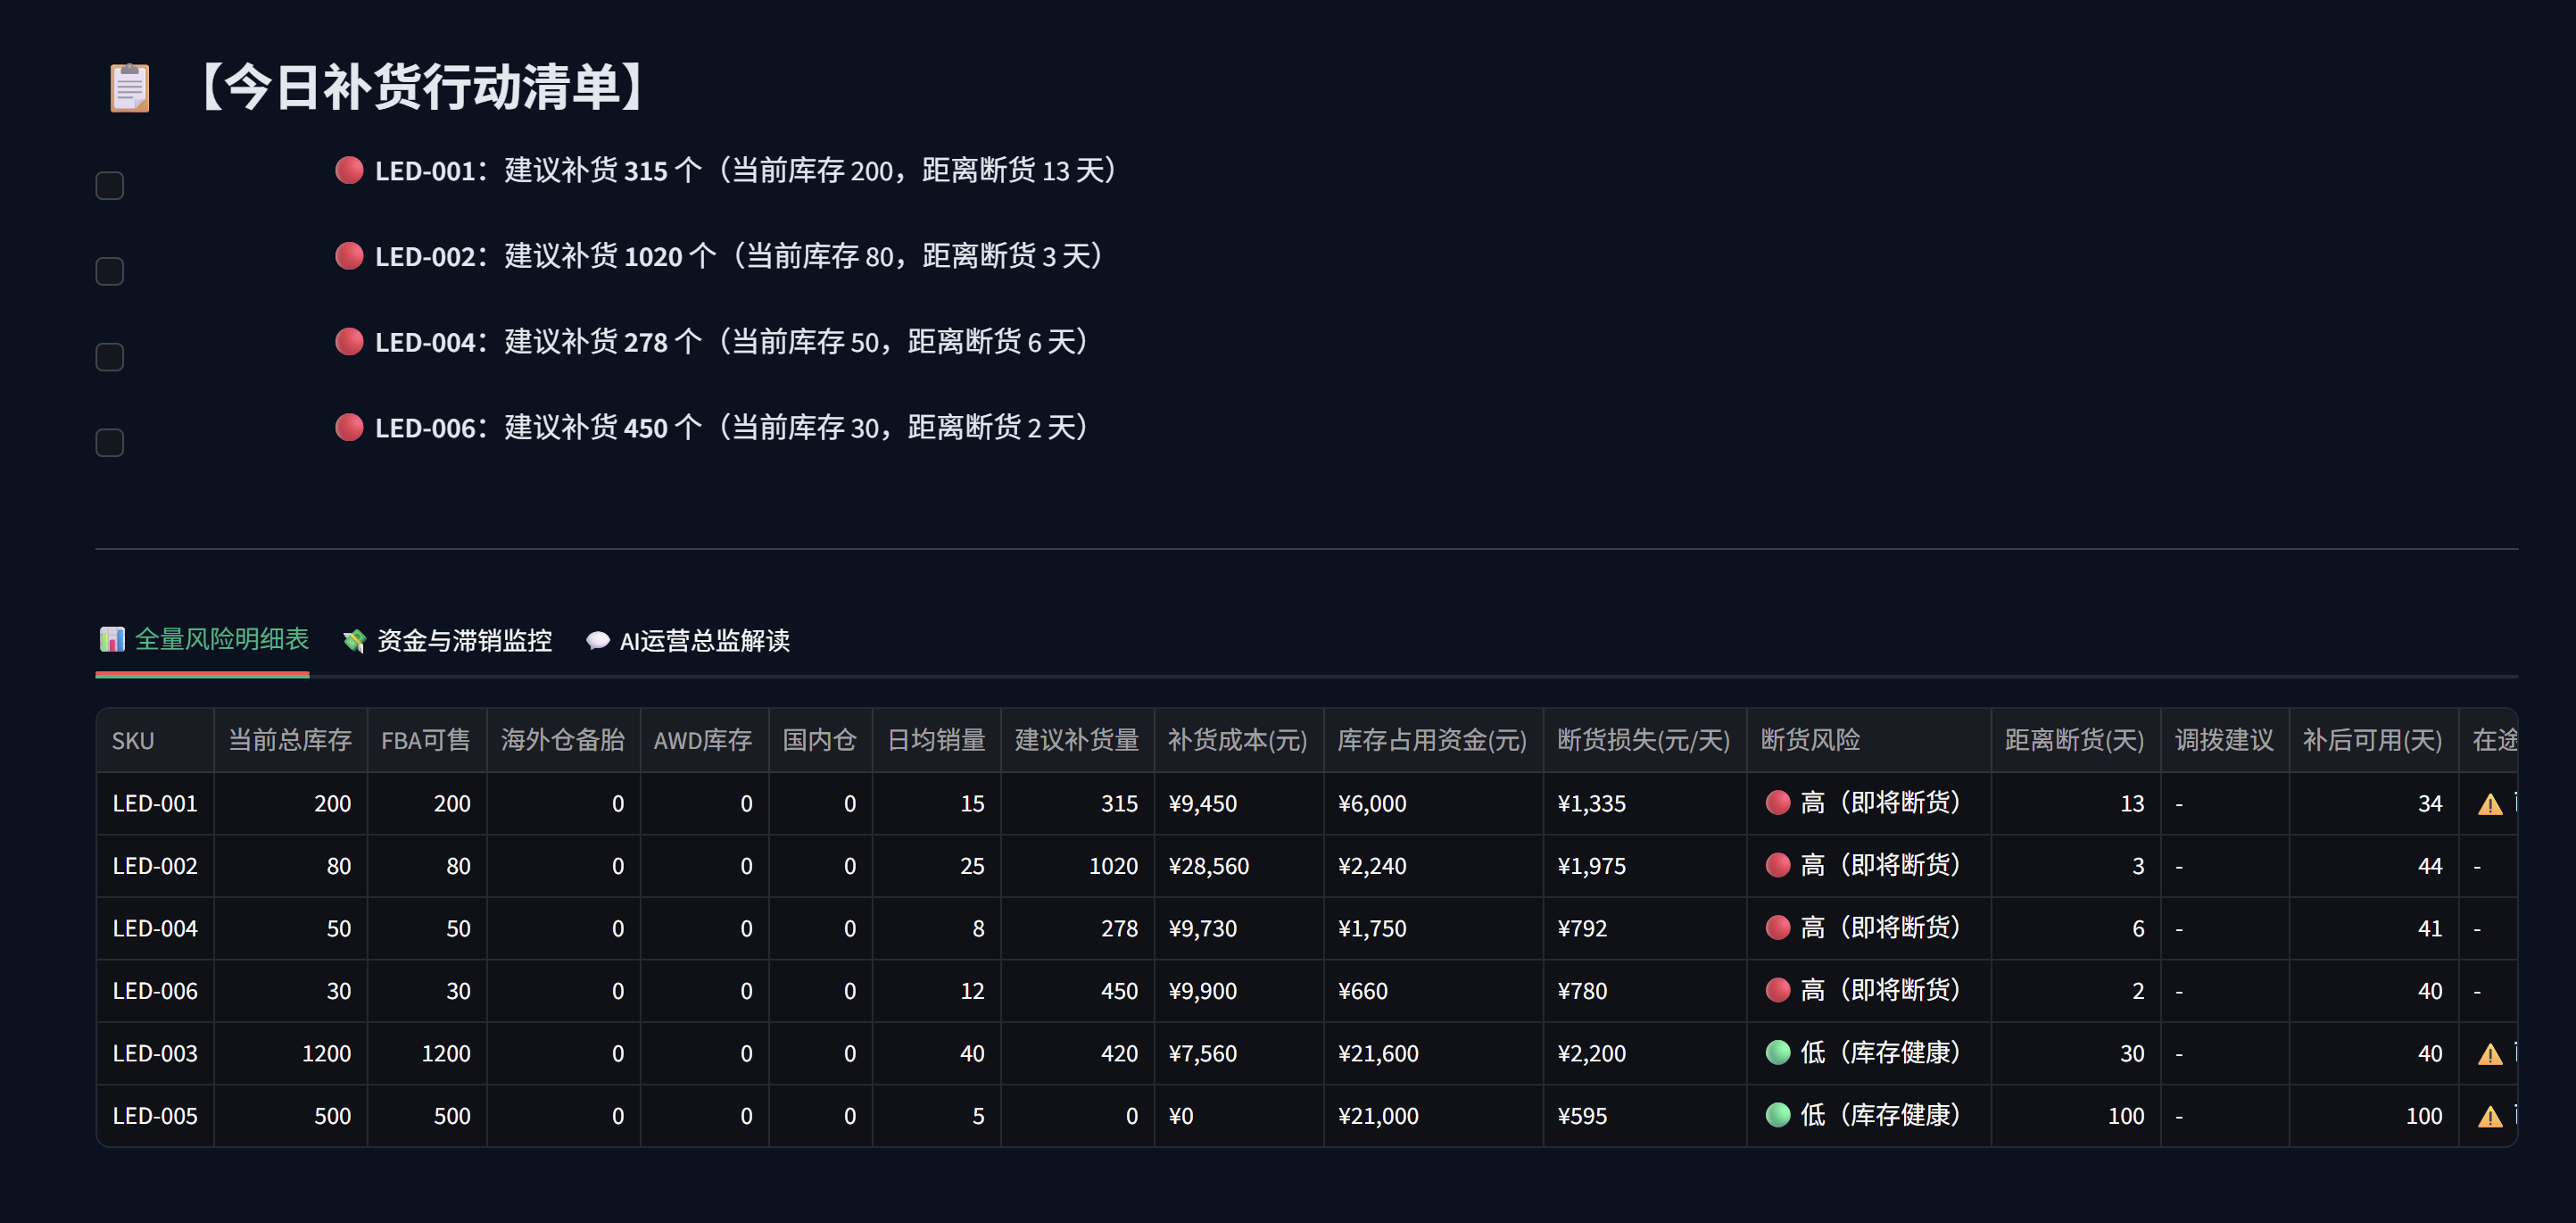Click warning triangle icon in LED-005 row

(x=2490, y=1116)
